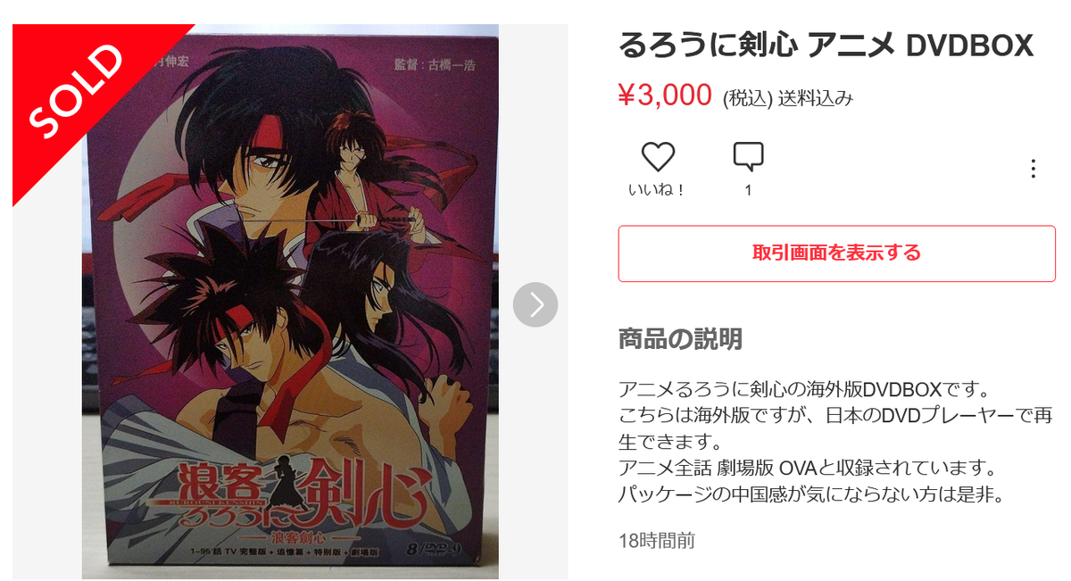
Task: Click description line mentioning 海外版DVDBOXです
Action: point(801,390)
